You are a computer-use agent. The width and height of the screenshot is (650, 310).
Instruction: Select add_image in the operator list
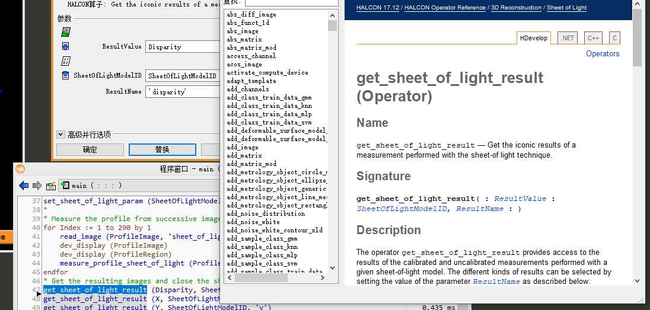[243, 147]
